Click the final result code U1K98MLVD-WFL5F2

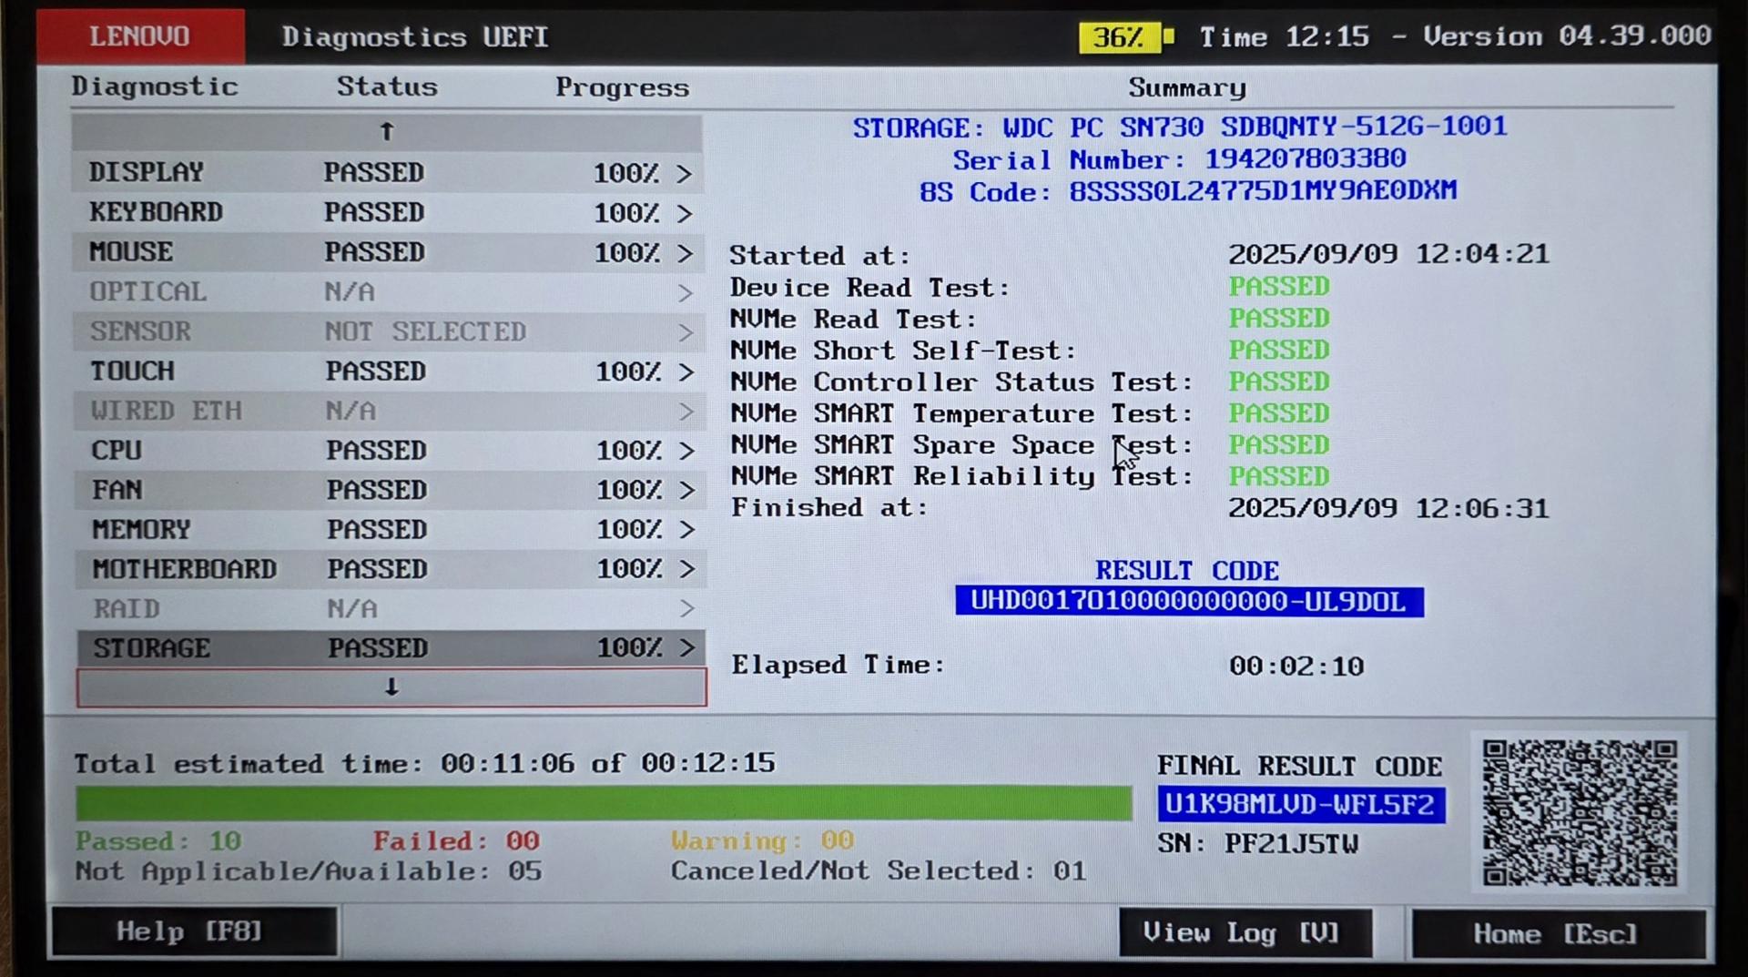1301,805
